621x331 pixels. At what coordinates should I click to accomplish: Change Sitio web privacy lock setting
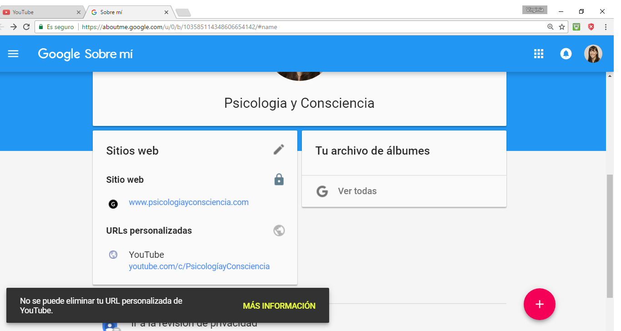click(x=279, y=180)
